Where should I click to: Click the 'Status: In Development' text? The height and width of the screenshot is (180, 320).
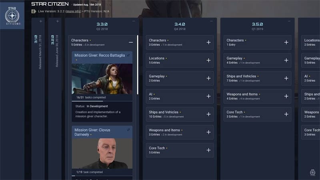pyautogui.click(x=92, y=106)
